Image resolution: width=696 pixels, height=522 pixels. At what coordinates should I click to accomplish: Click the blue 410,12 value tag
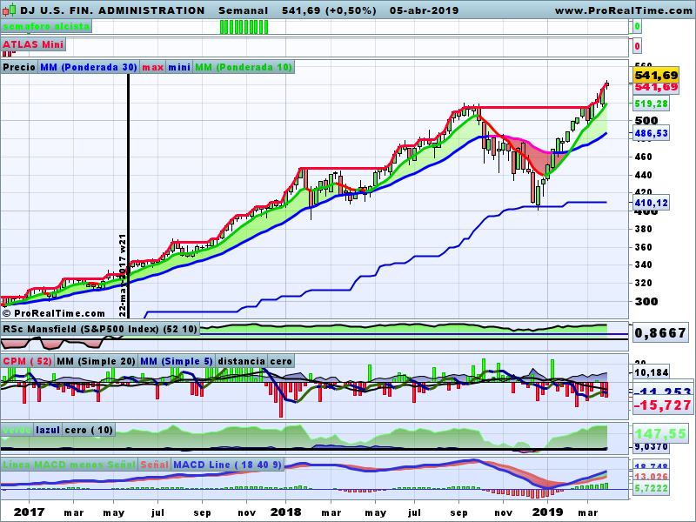tap(651, 203)
